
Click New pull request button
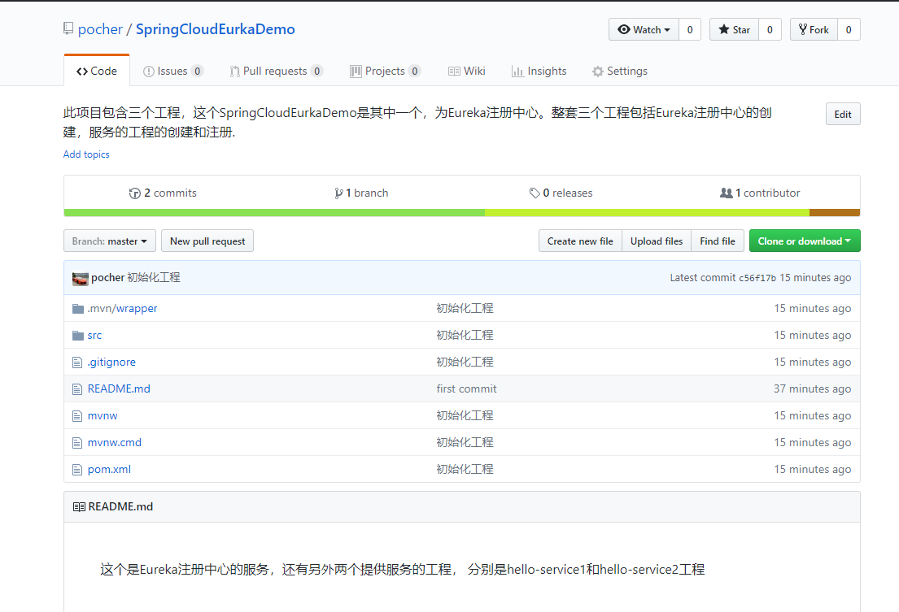point(207,241)
